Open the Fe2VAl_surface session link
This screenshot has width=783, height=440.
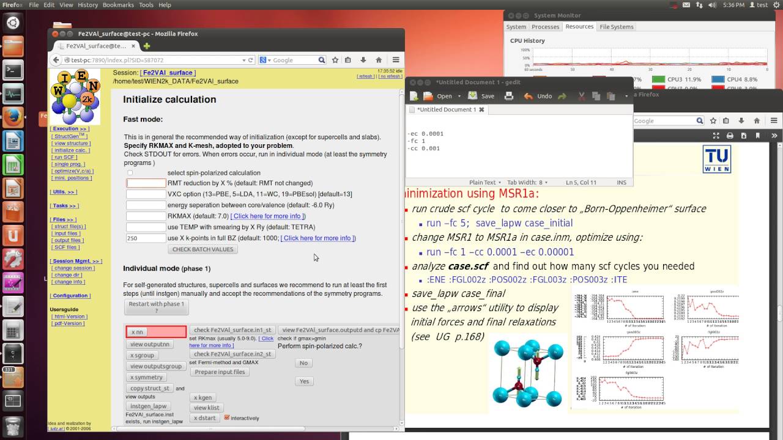point(168,73)
